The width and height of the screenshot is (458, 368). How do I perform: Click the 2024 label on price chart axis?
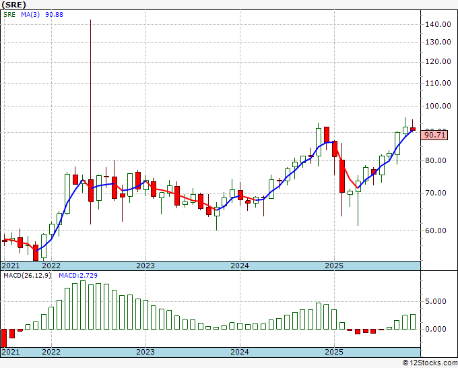[240, 266]
